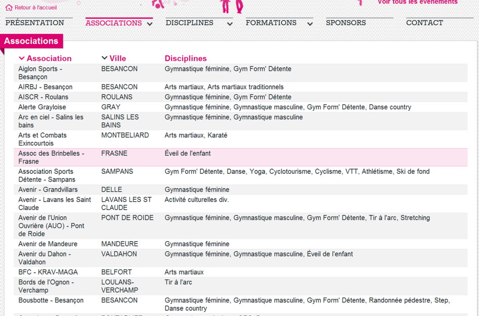Select the Bousbotte - Besançon association
This screenshot has width=479, height=316.
pos(51,300)
